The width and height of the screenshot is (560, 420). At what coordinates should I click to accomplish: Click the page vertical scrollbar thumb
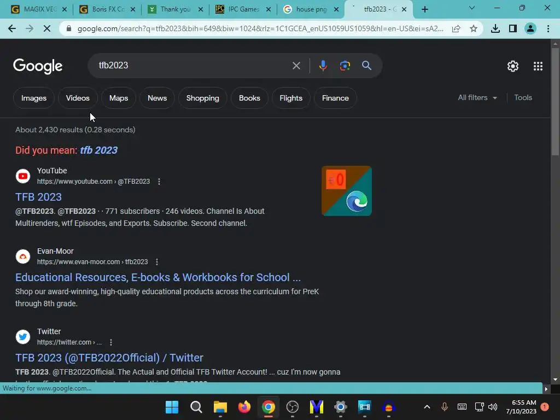click(555, 102)
